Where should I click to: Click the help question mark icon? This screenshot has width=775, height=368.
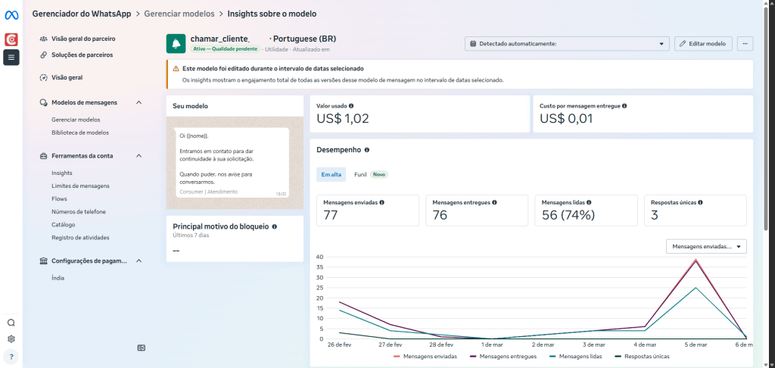click(11, 356)
